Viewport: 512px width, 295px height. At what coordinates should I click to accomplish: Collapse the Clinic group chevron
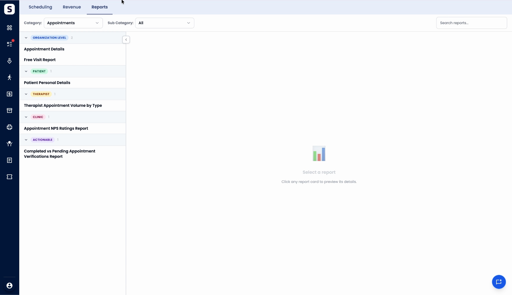tap(26, 117)
